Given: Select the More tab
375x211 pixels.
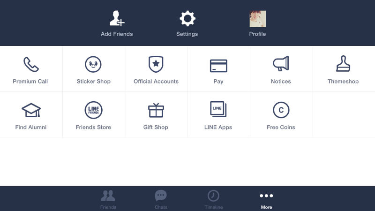Looking at the screenshot, I should pos(266,200).
